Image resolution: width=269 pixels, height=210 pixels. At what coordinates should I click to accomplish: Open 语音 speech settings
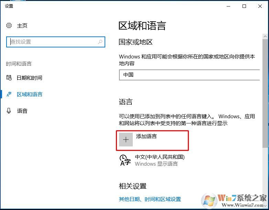[x=22, y=111]
